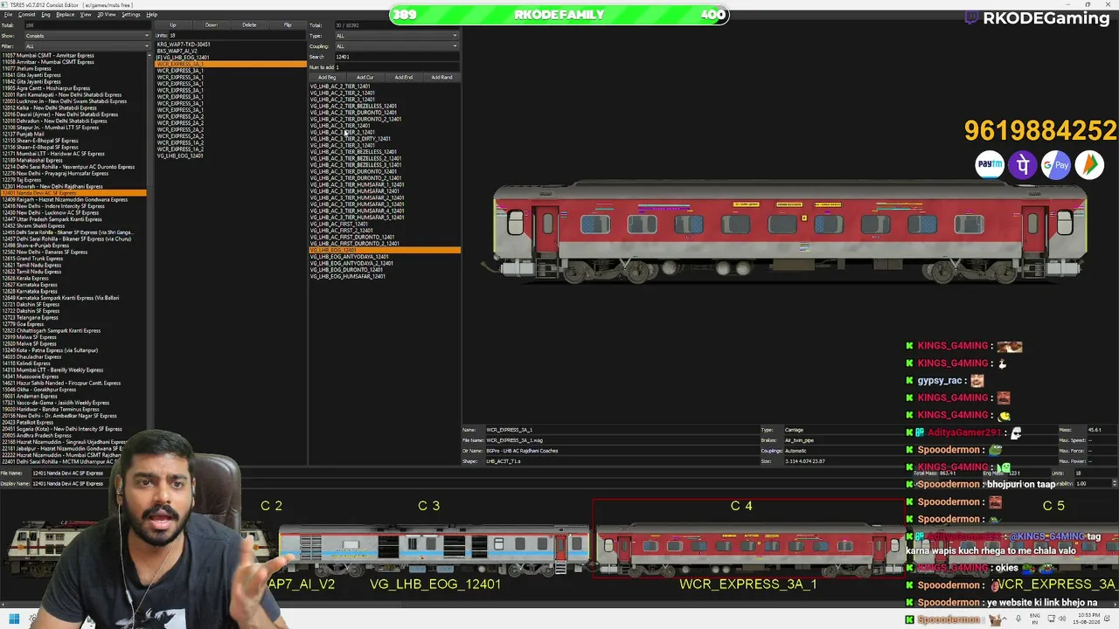The width and height of the screenshot is (1119, 629).
Task: Select unit KRG_WAP7-TKD-30451
Action: (184, 45)
